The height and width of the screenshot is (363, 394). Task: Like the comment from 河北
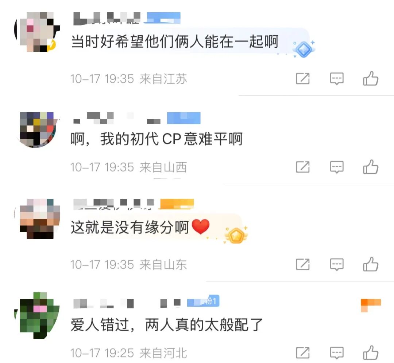[371, 353]
